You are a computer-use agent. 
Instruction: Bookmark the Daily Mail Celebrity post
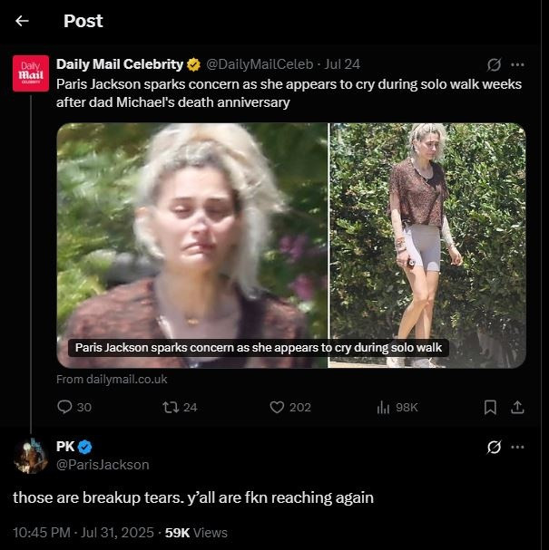point(490,408)
